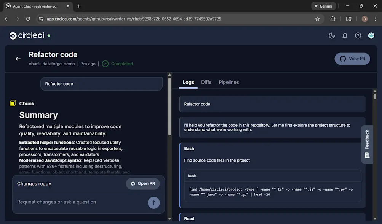
Task: Click the chat panel scroll down arrow
Action: click(x=169, y=219)
